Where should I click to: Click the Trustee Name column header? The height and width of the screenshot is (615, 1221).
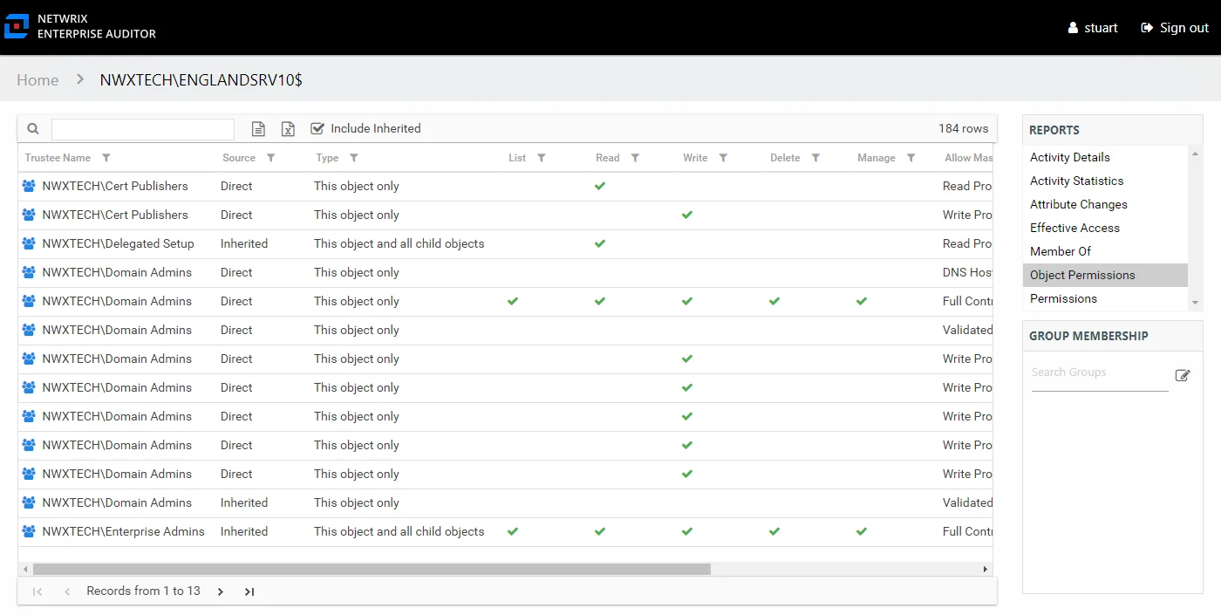tap(58, 158)
